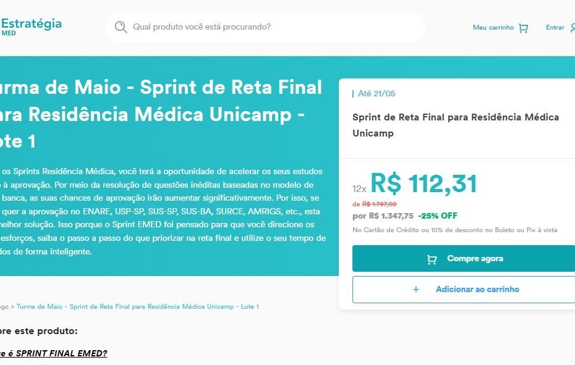The width and height of the screenshot is (575, 365).
Task: Click the cart icon on Compre agora
Action: [x=432, y=259]
